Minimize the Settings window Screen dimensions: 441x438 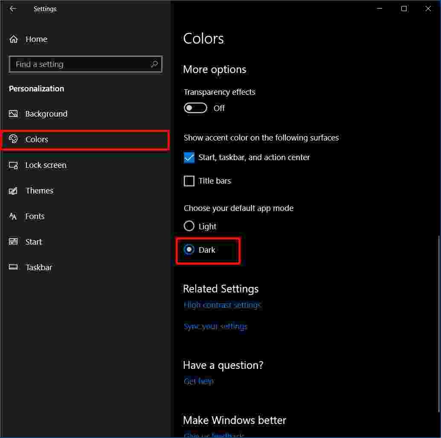click(380, 9)
